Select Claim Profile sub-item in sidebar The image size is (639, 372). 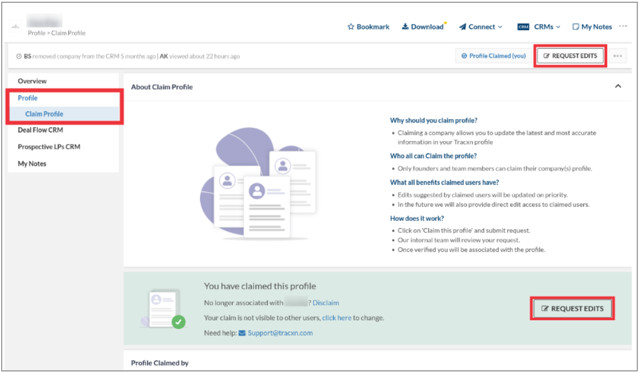[44, 114]
